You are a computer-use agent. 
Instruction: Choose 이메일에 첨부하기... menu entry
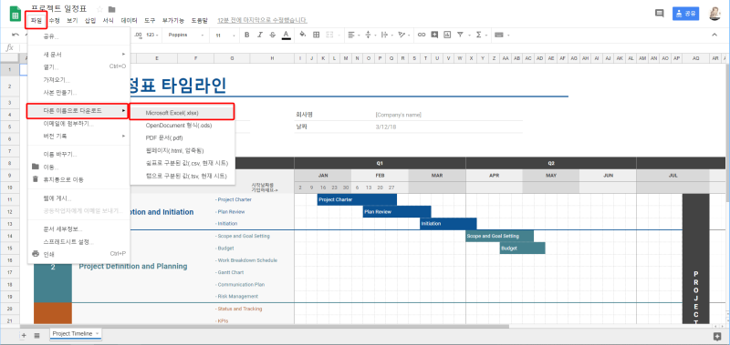pos(78,124)
